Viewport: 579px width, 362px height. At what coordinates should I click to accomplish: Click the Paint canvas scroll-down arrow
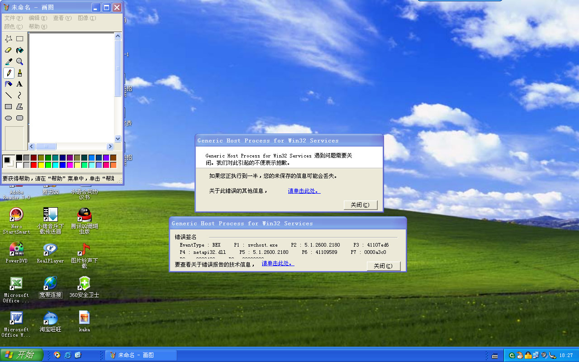point(118,139)
